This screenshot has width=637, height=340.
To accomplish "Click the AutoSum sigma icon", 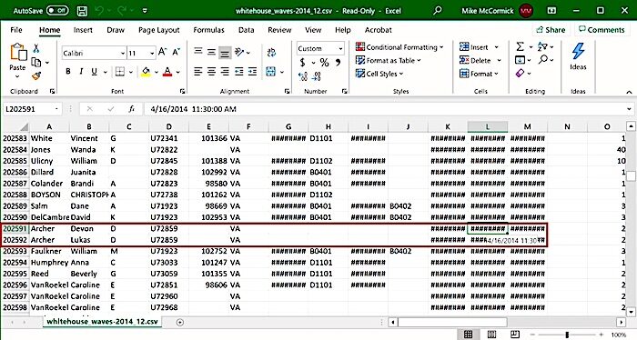I will [x=520, y=46].
